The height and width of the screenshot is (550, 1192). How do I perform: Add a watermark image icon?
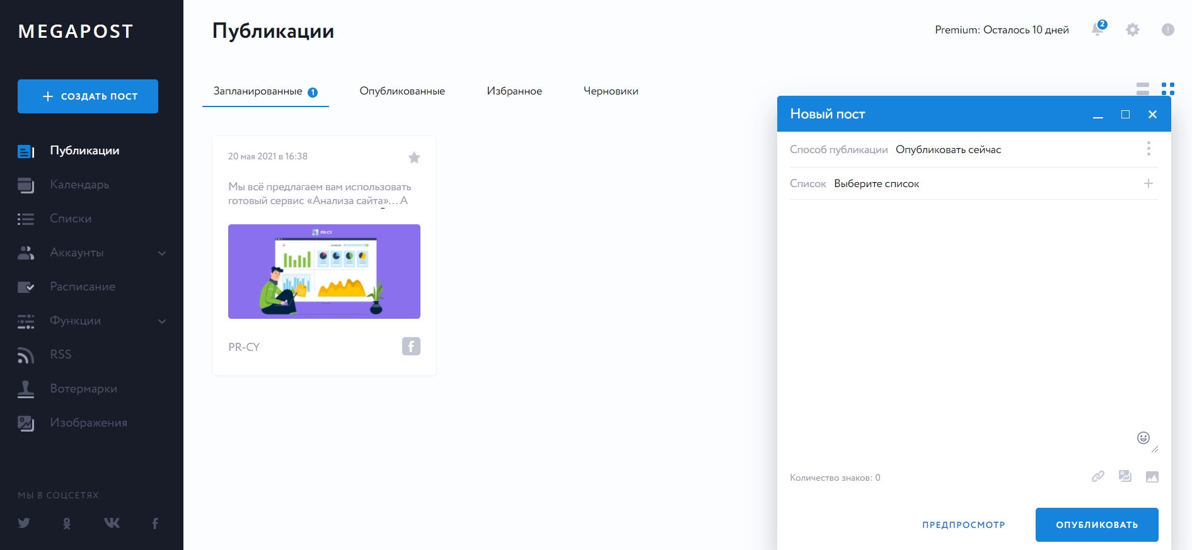1125,476
